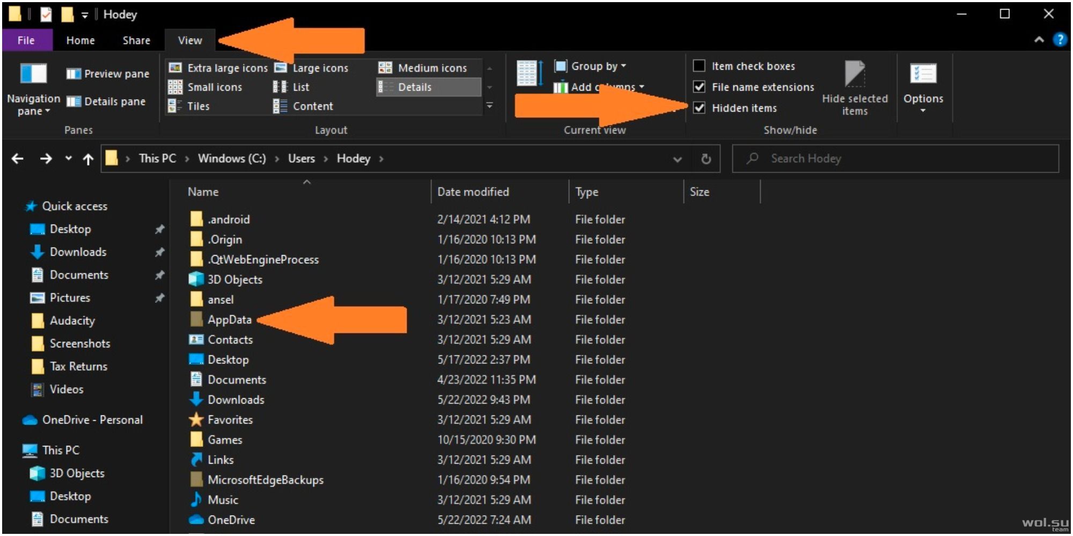Uncheck File name extensions
This screenshot has height=536, width=1073.
699,87
